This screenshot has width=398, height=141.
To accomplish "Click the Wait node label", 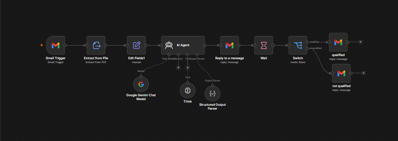I will coord(264,58).
